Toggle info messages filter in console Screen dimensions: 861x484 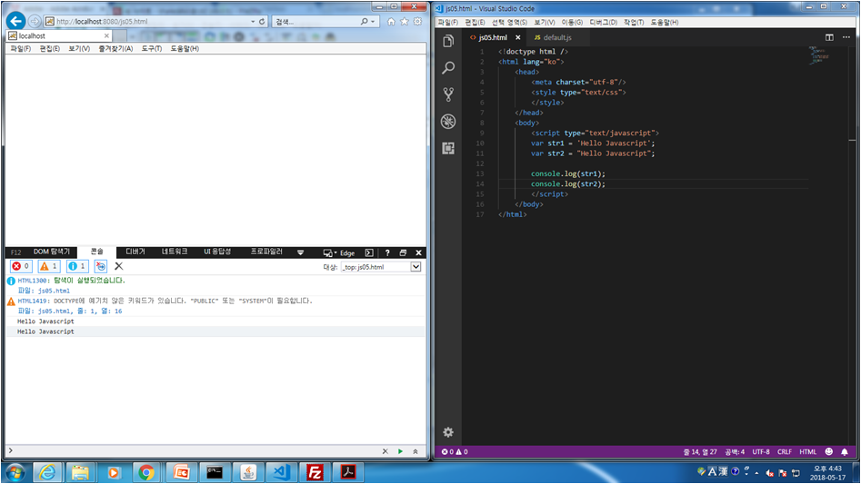tap(77, 266)
